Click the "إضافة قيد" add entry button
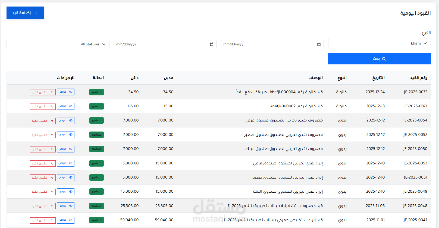This screenshot has width=439, height=228. click(x=25, y=13)
